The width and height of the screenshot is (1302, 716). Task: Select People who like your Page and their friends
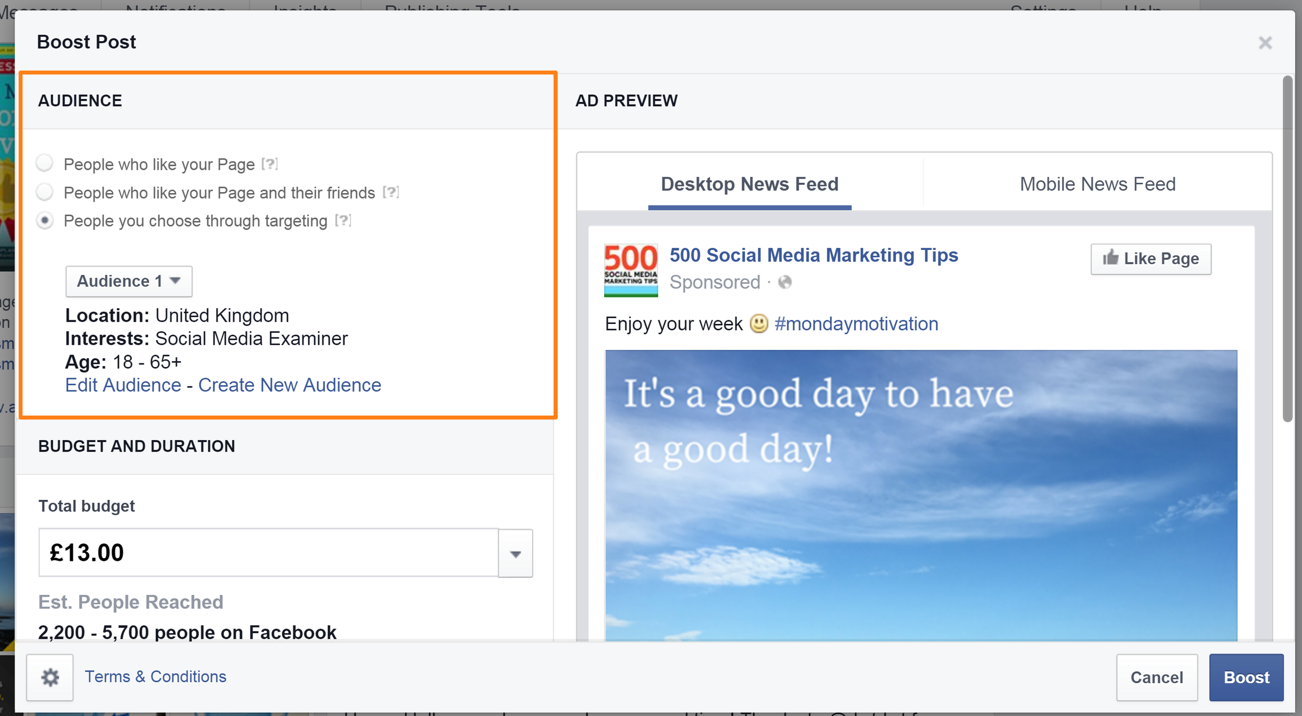[x=45, y=192]
